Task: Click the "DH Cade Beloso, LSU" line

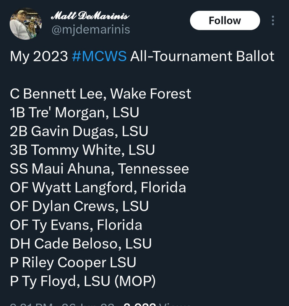Action: [x=81, y=244]
